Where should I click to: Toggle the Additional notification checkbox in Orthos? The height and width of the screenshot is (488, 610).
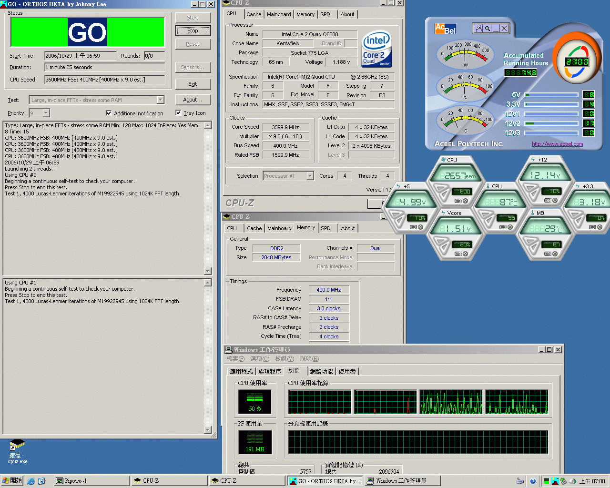pyautogui.click(x=109, y=113)
